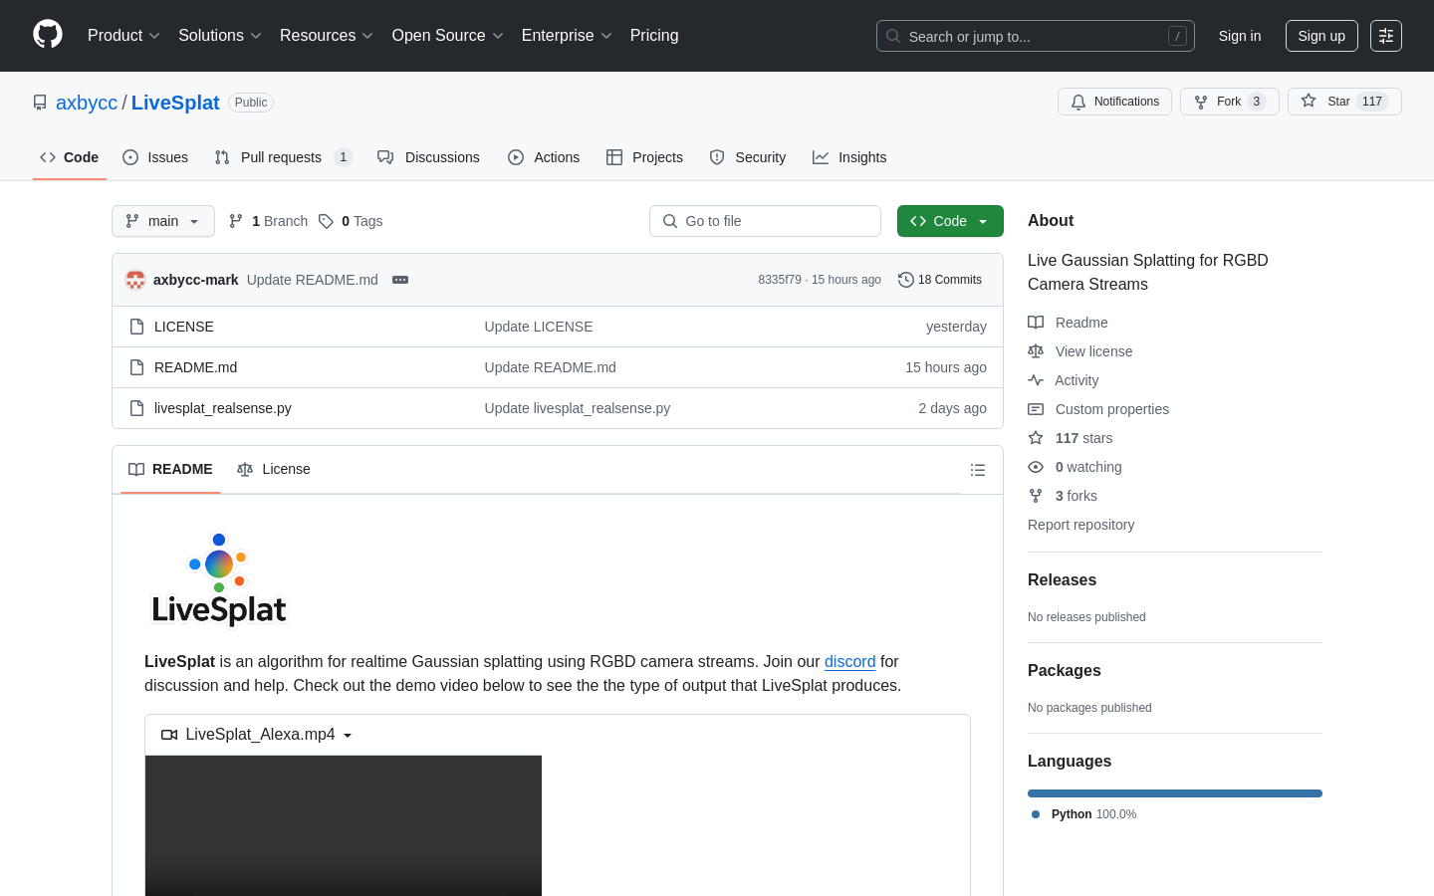1434x896 pixels.
Task: Switch to the Security tab
Action: [x=748, y=157]
